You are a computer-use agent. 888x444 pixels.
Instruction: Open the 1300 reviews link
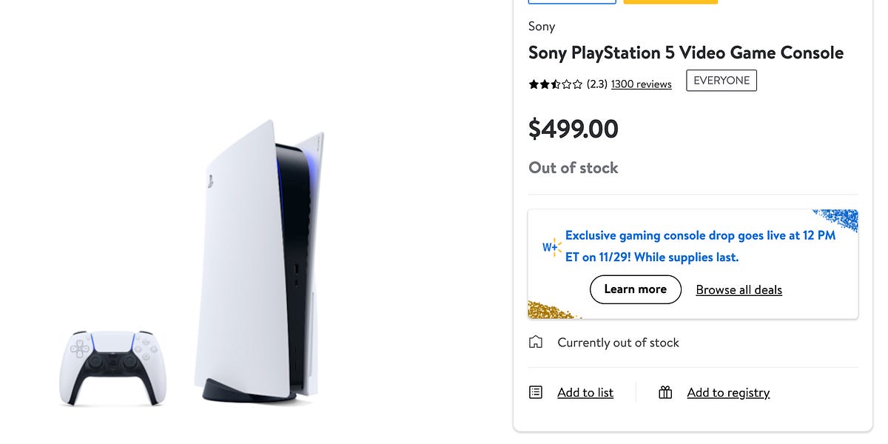coord(641,84)
